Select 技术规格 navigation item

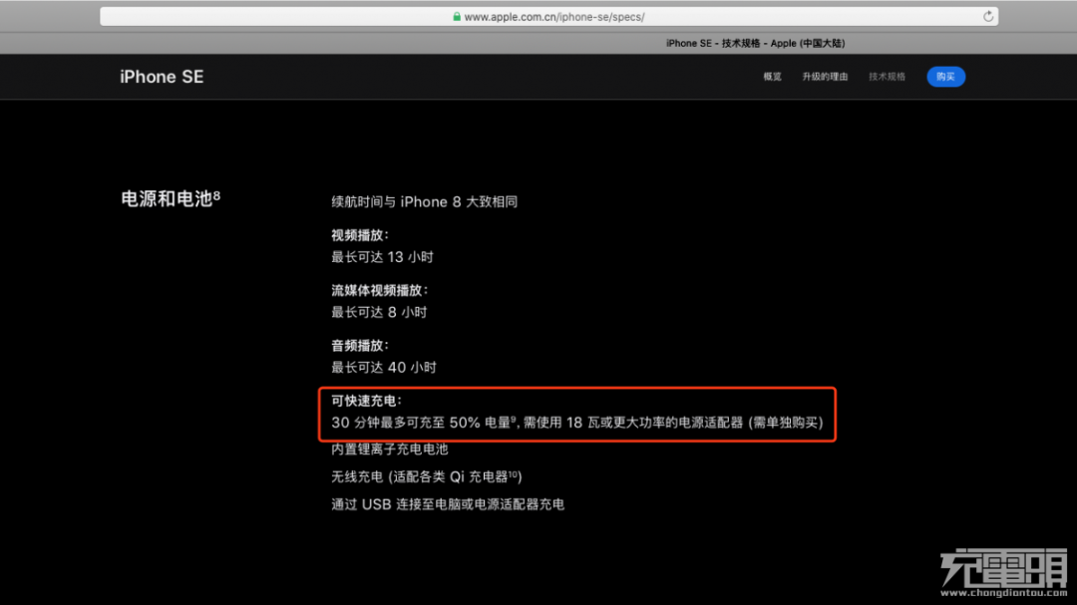[x=887, y=77]
